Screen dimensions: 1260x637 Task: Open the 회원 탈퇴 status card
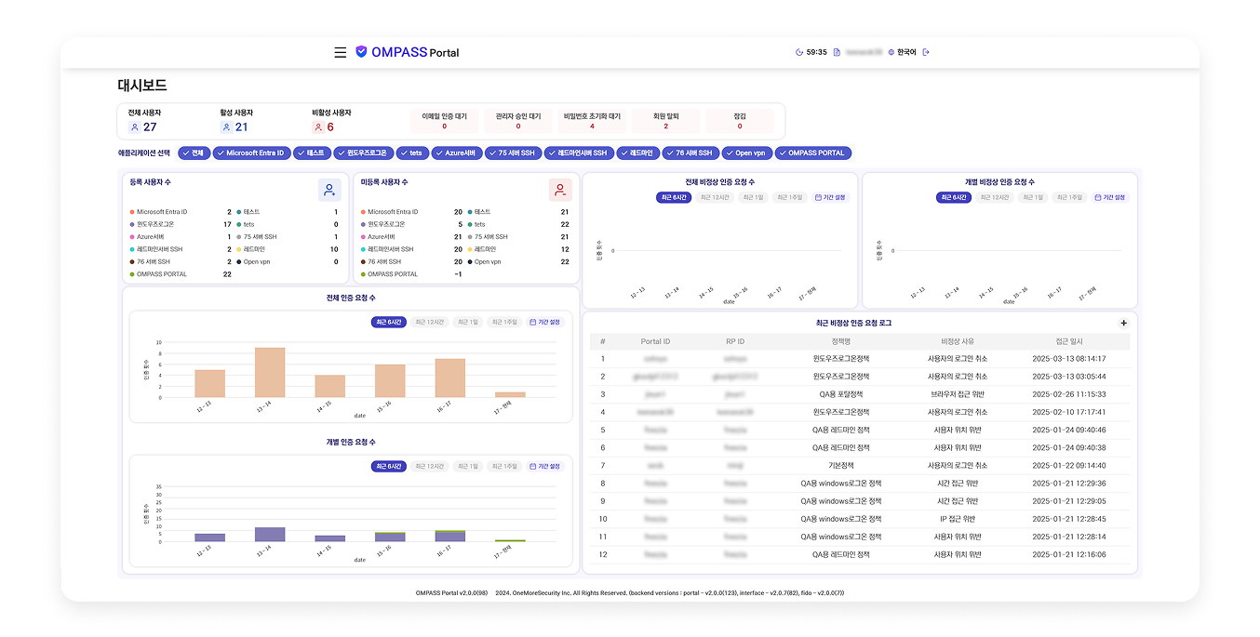[x=665, y=121]
